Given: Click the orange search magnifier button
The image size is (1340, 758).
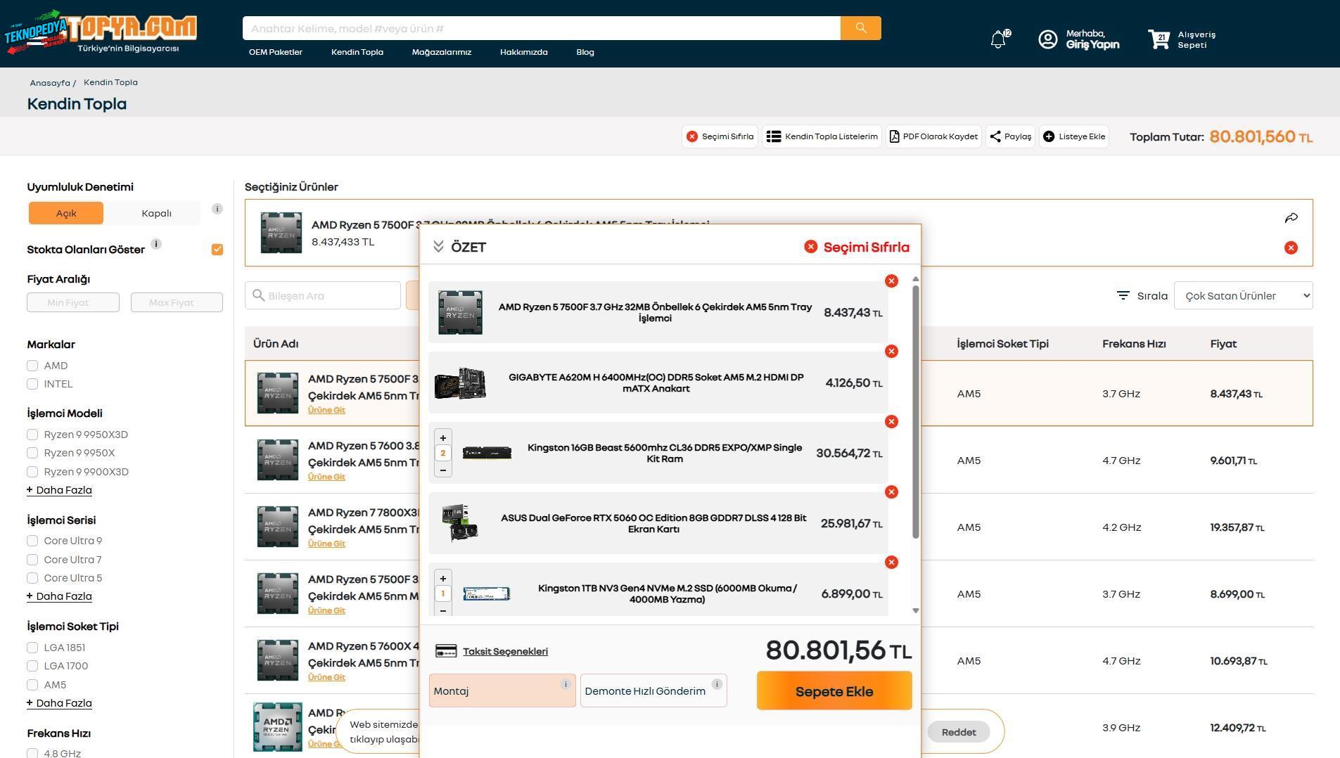Looking at the screenshot, I should (860, 28).
